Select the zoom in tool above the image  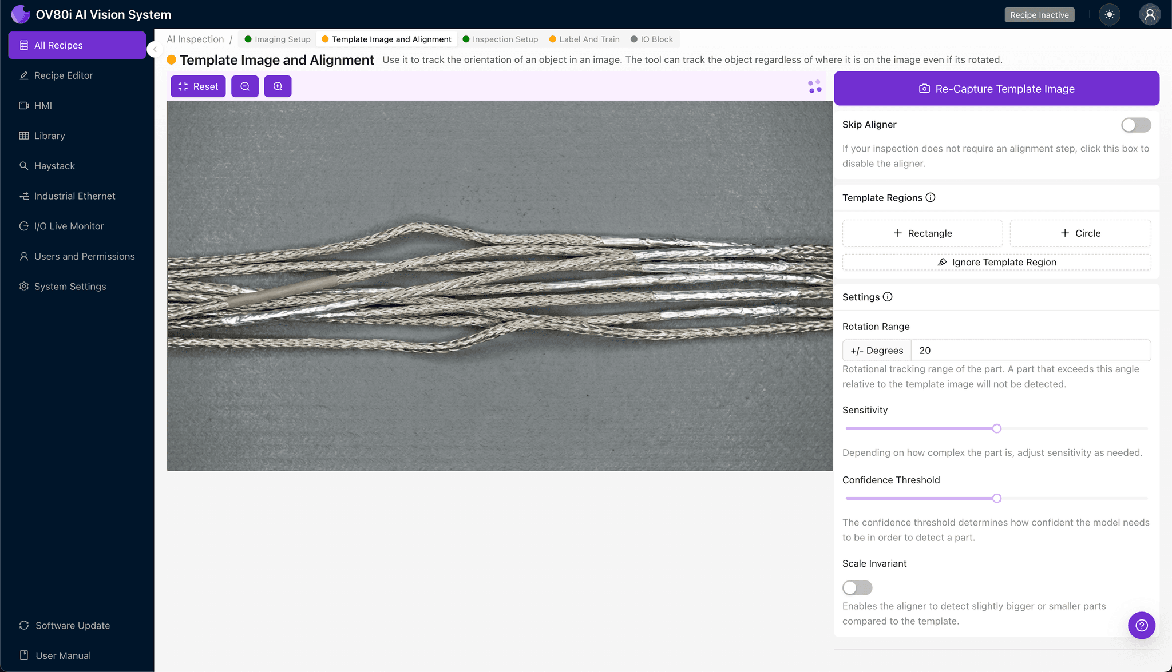pos(278,86)
